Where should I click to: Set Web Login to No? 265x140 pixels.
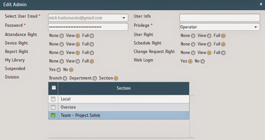[x=203, y=61]
